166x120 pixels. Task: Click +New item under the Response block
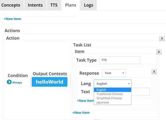pyautogui.click(x=86, y=101)
